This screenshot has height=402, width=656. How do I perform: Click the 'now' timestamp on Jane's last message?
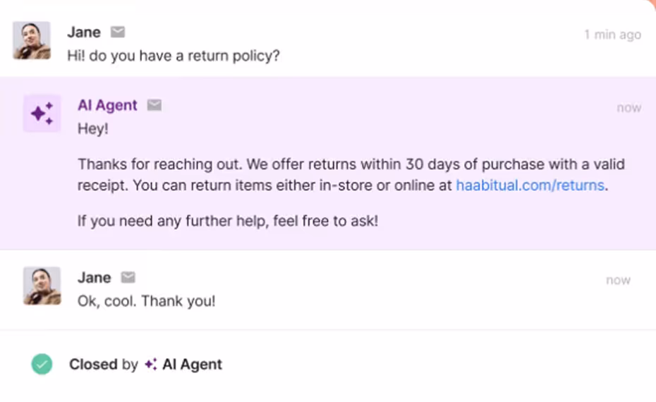(618, 280)
